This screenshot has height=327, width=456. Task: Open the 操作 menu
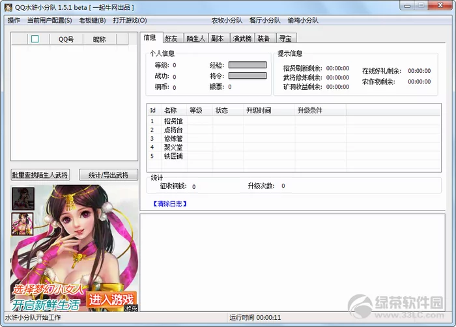[x=14, y=20]
